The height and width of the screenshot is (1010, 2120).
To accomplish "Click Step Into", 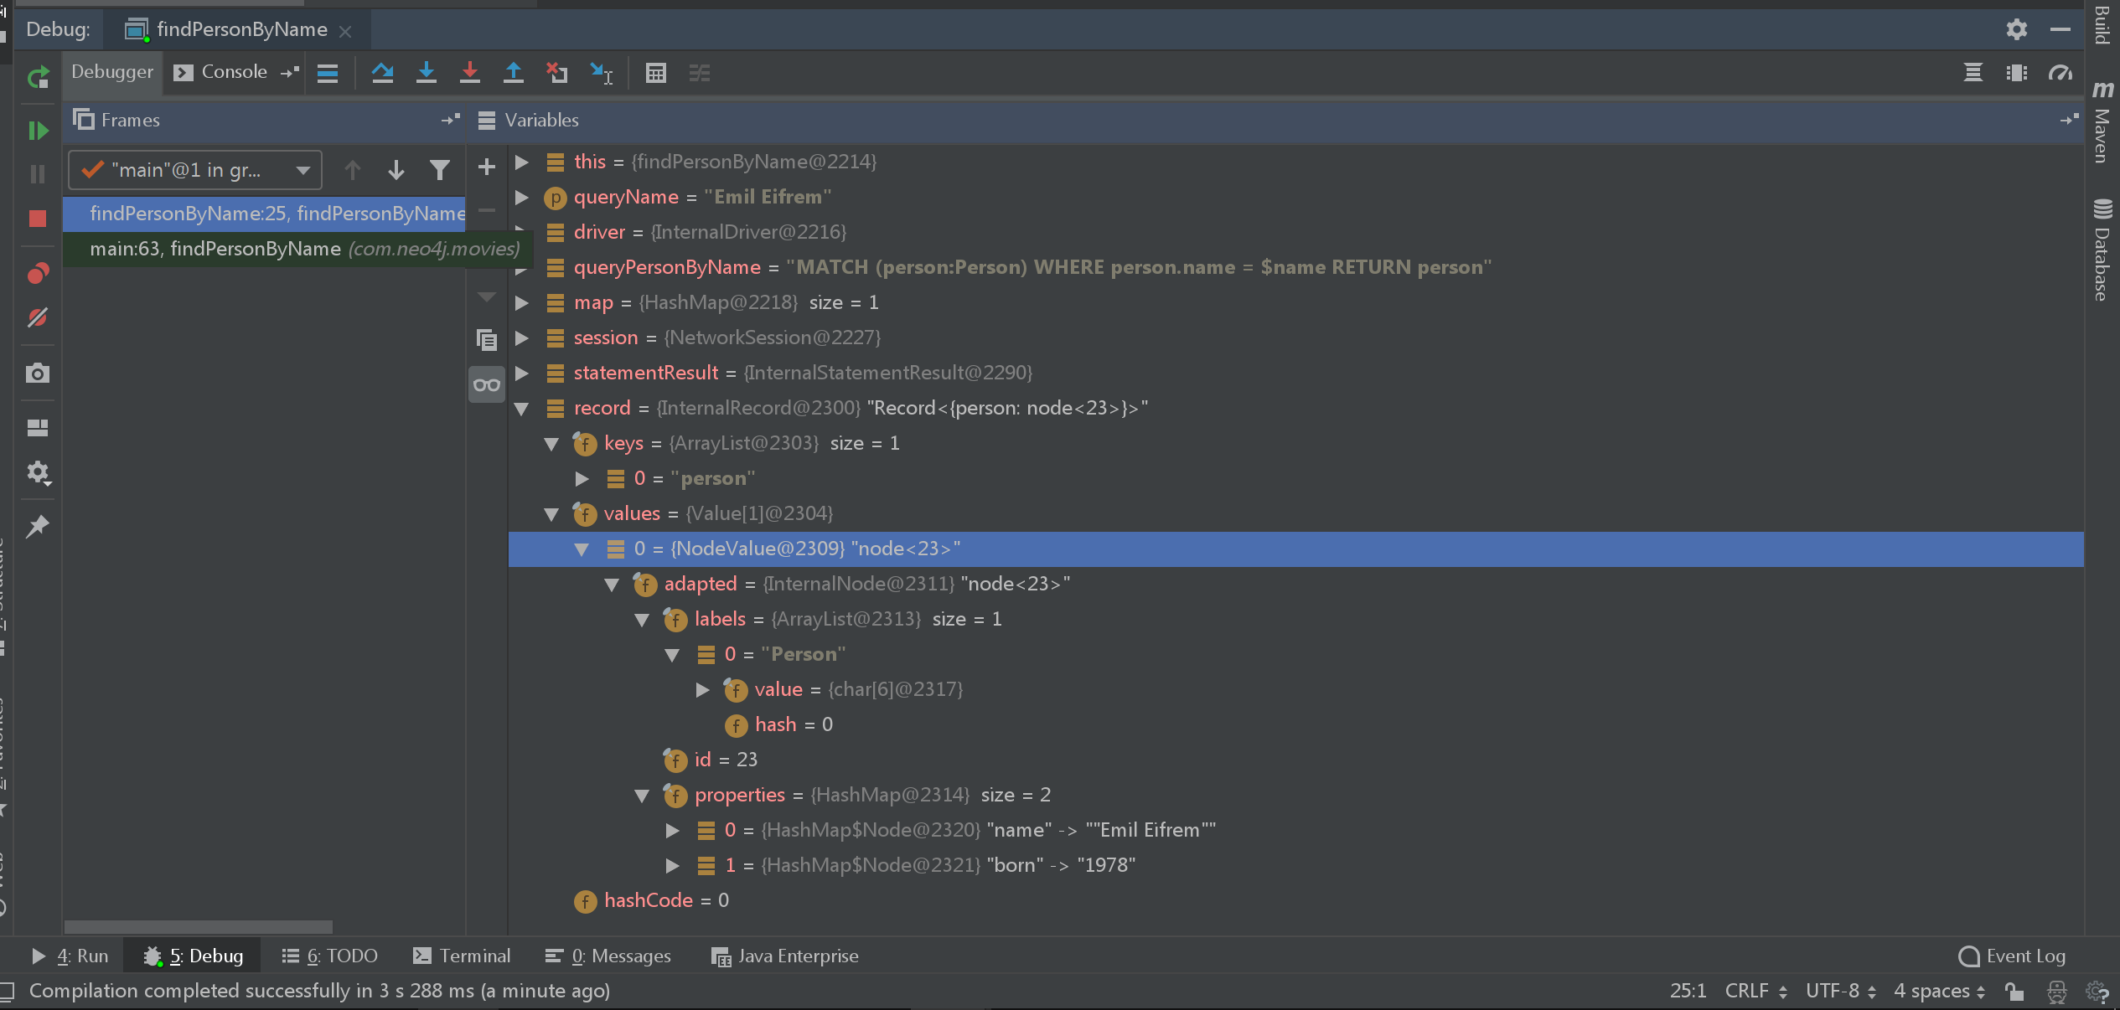I will (x=427, y=74).
